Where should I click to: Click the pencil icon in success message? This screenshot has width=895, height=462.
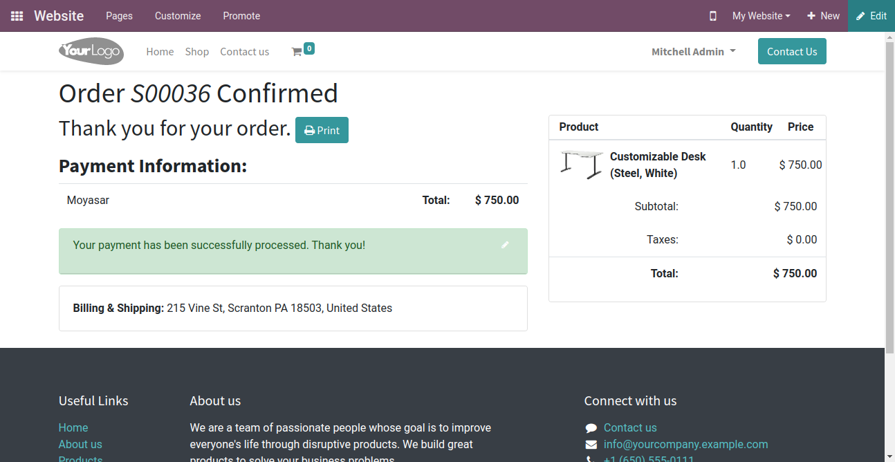click(x=505, y=245)
